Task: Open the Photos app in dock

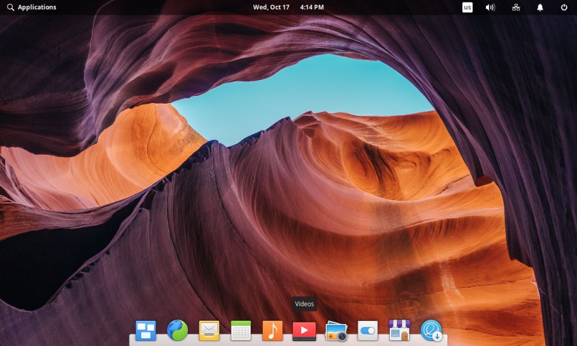Action: 336,331
